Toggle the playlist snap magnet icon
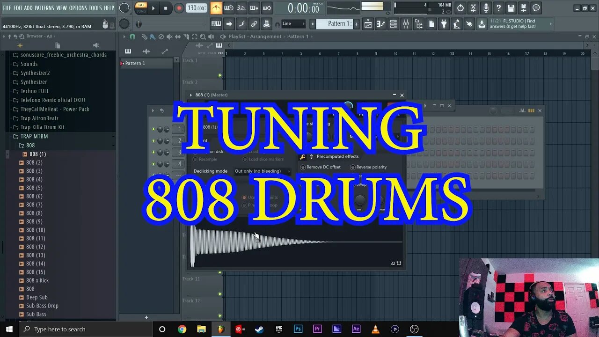599x337 pixels. click(x=132, y=37)
